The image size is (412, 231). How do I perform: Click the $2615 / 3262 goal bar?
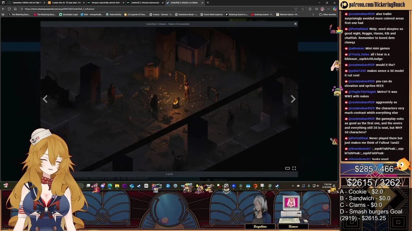373,183
